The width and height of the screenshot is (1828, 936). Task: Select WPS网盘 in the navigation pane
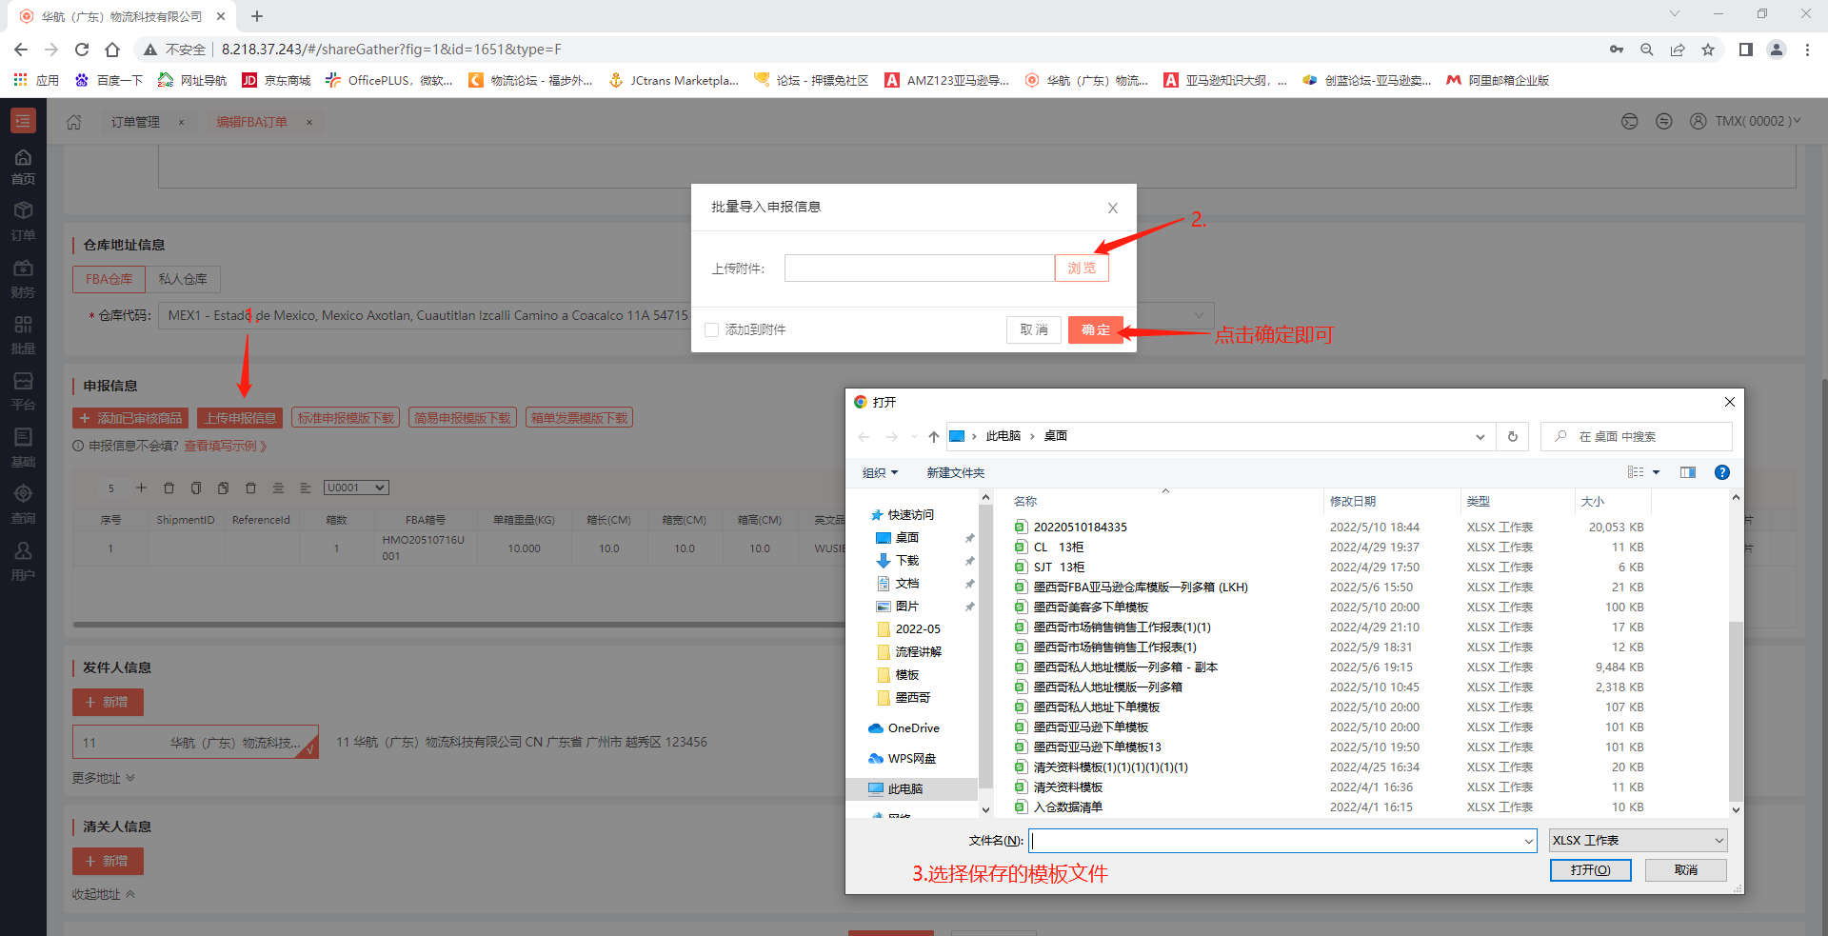tap(902, 759)
